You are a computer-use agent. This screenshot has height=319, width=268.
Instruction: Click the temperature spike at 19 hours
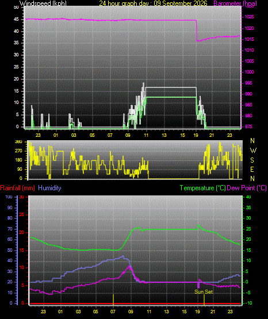[198, 225]
